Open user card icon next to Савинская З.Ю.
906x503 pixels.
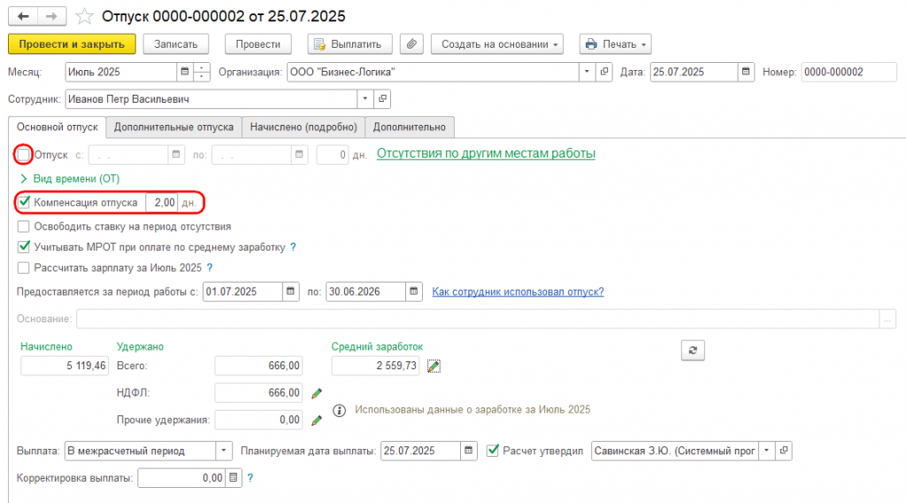pos(784,451)
